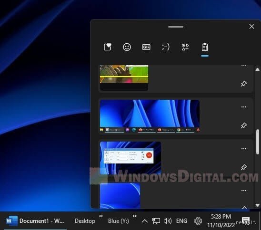261x230 pixels.
Task: Pin the wide taskbar wallpaper clipboard item
Action: [244, 125]
